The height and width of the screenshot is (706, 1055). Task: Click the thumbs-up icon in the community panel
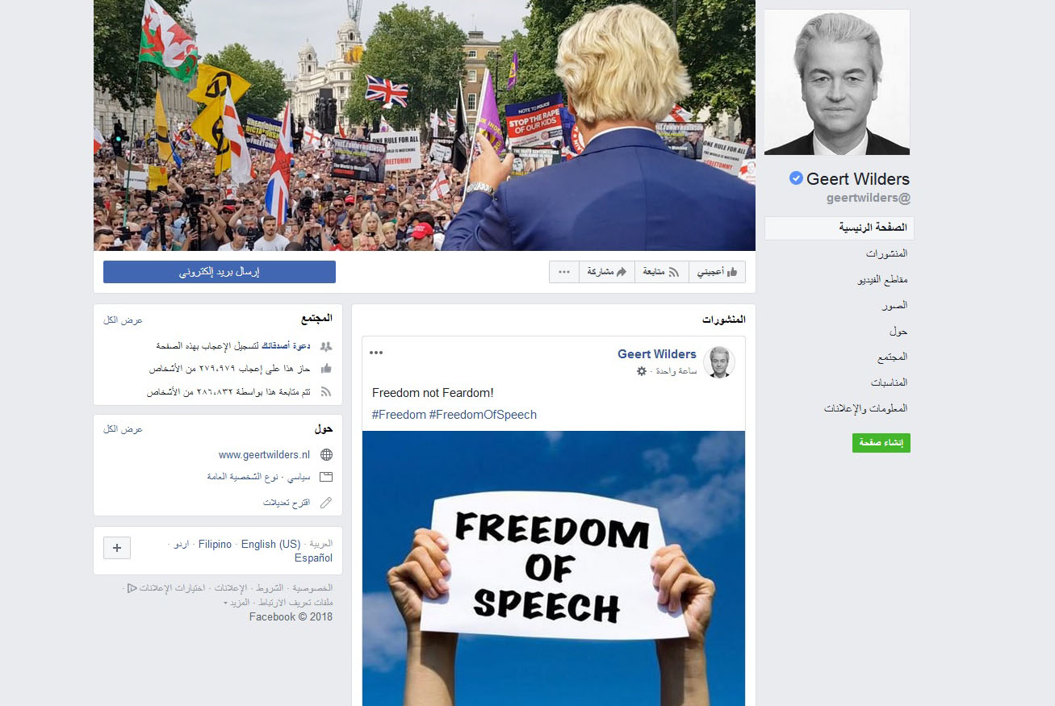click(326, 369)
